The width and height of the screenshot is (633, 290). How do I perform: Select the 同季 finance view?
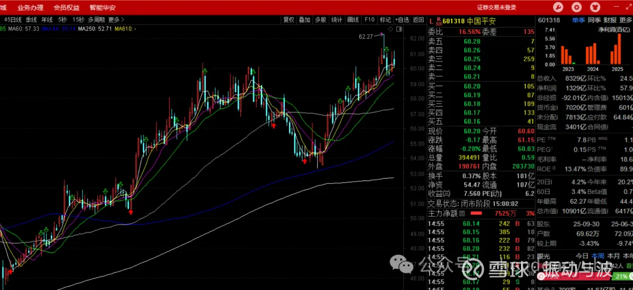click(x=594, y=20)
